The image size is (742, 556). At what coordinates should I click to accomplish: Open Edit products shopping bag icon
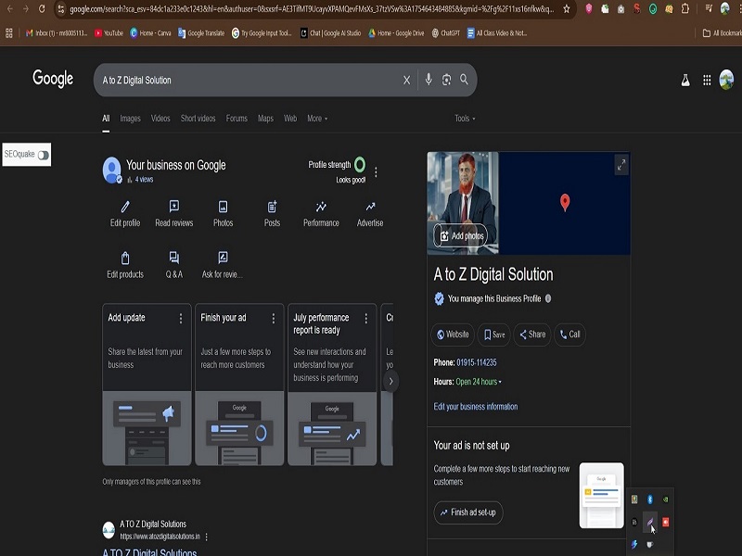click(125, 259)
